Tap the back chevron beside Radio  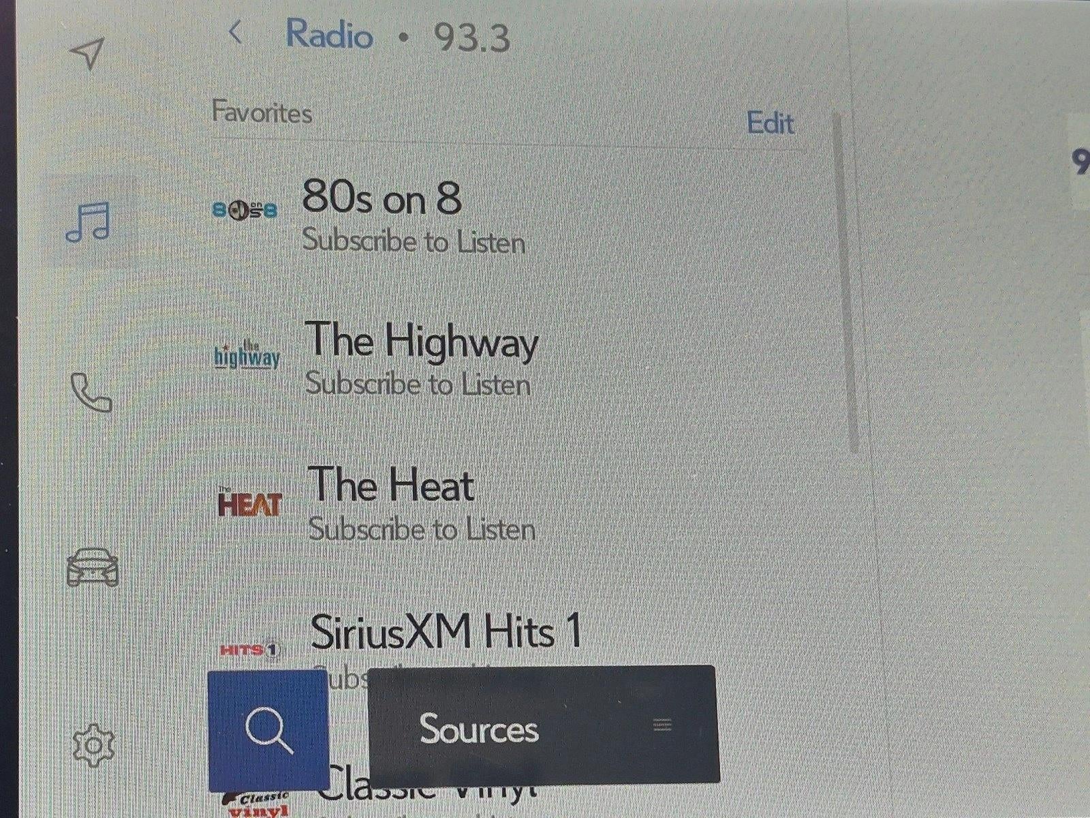236,32
